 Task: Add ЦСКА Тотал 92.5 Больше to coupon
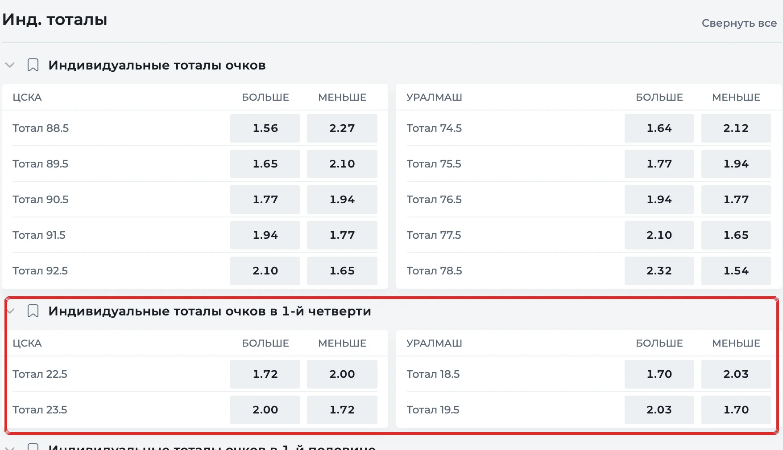click(x=265, y=271)
